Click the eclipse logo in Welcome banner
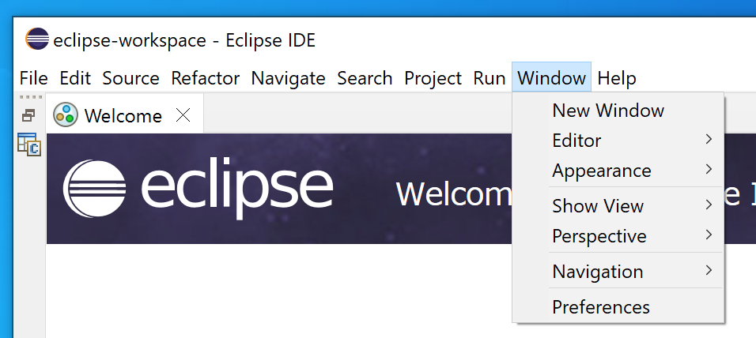This screenshot has height=338, width=756. tap(198, 188)
